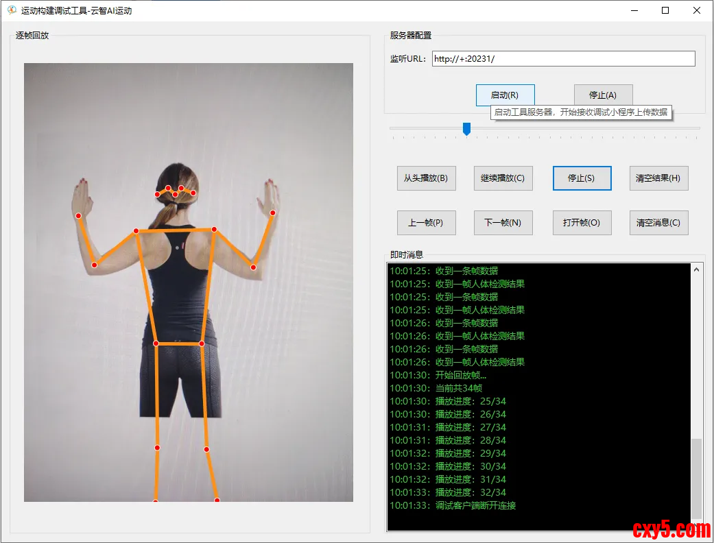
Task: Clear results using 清空结果(H)
Action: click(x=658, y=178)
